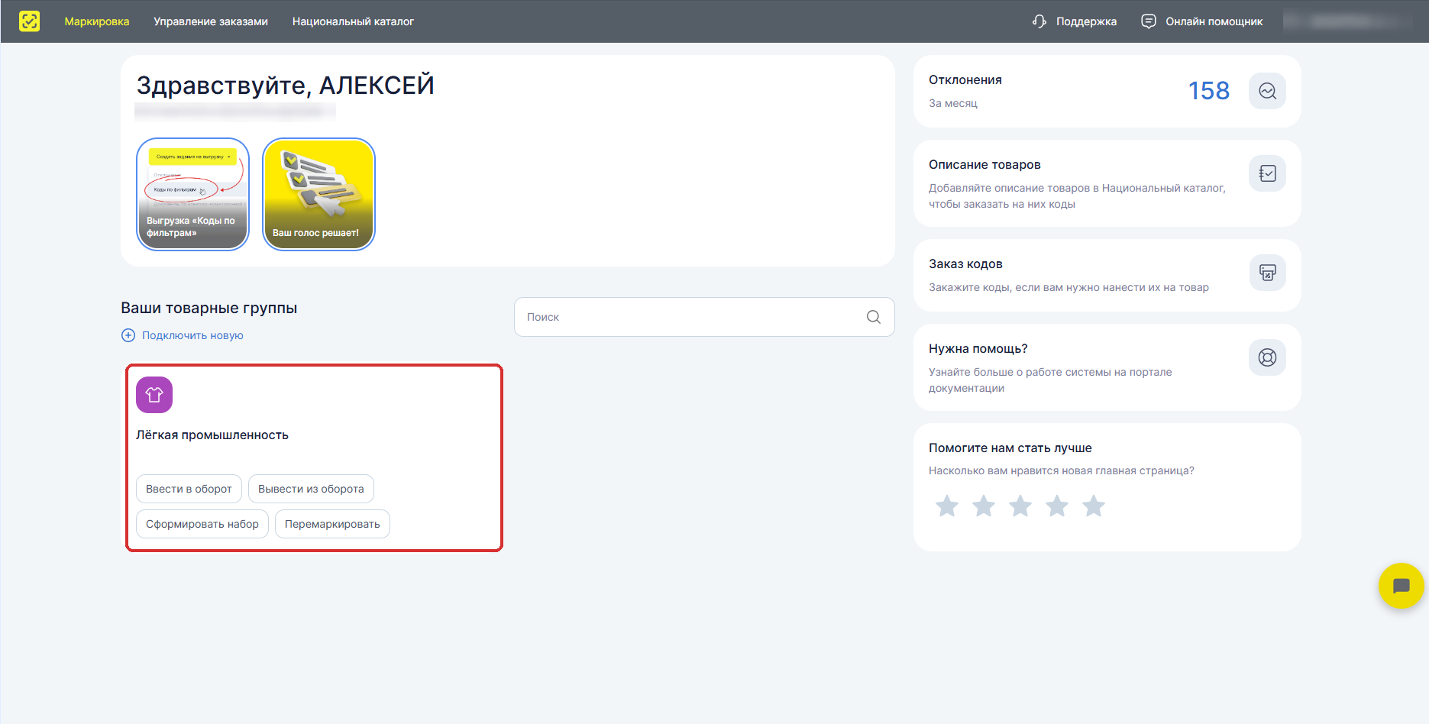Click the Описание товаров checklist icon
The image size is (1429, 724).
tap(1267, 173)
